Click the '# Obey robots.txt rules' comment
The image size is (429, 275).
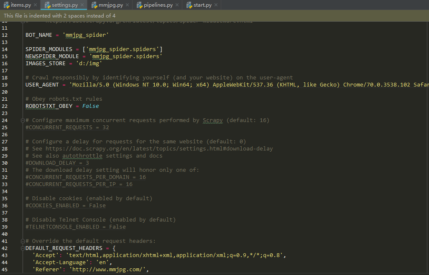click(x=64, y=99)
